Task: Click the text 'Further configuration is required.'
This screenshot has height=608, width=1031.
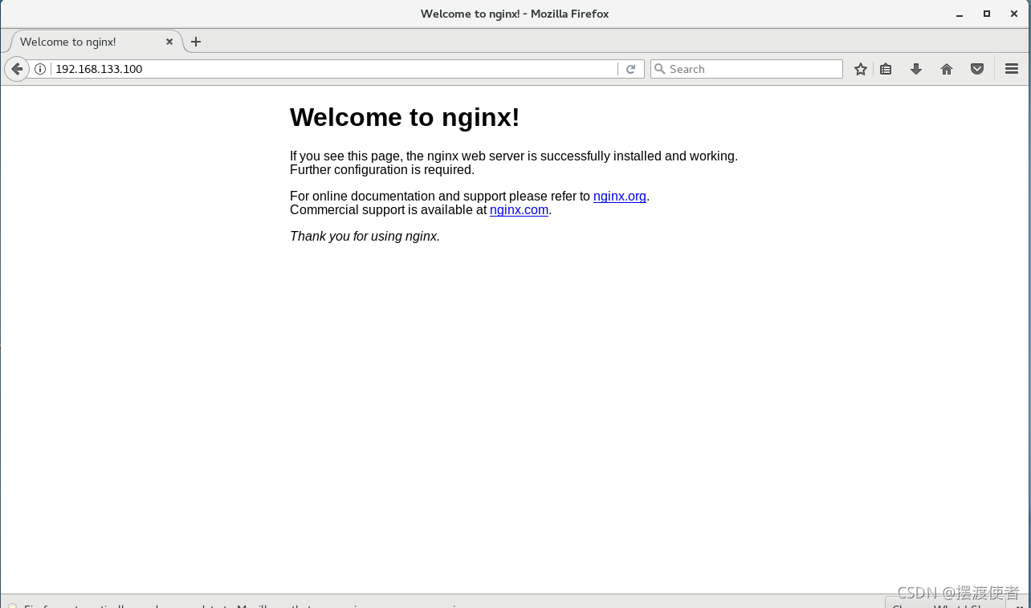Action: (382, 170)
